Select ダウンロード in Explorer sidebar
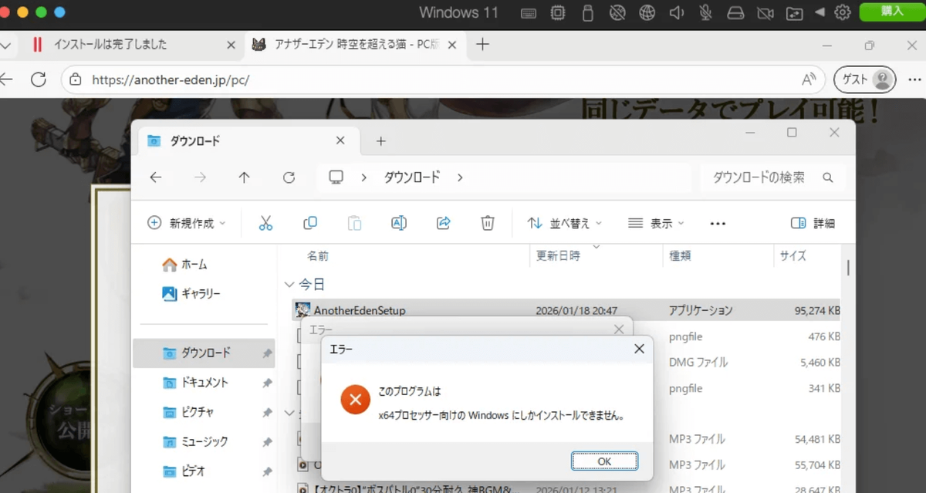The height and width of the screenshot is (493, 926). (204, 353)
